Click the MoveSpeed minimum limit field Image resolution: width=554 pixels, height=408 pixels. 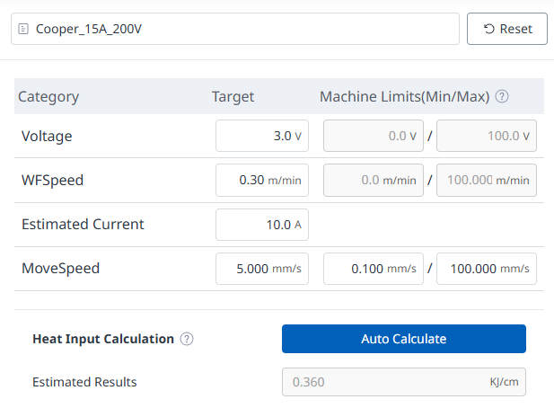pyautogui.click(x=372, y=269)
